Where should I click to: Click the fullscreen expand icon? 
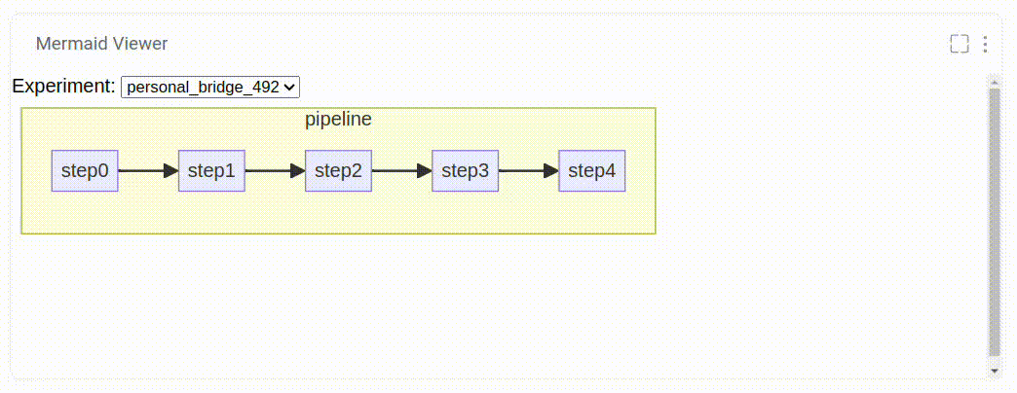pos(960,44)
